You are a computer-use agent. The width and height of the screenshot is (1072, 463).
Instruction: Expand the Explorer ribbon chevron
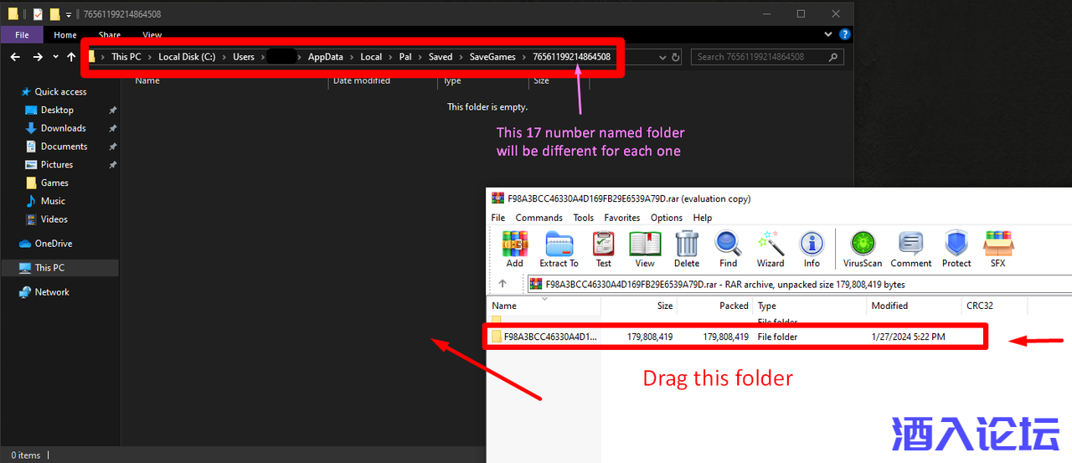click(x=828, y=35)
